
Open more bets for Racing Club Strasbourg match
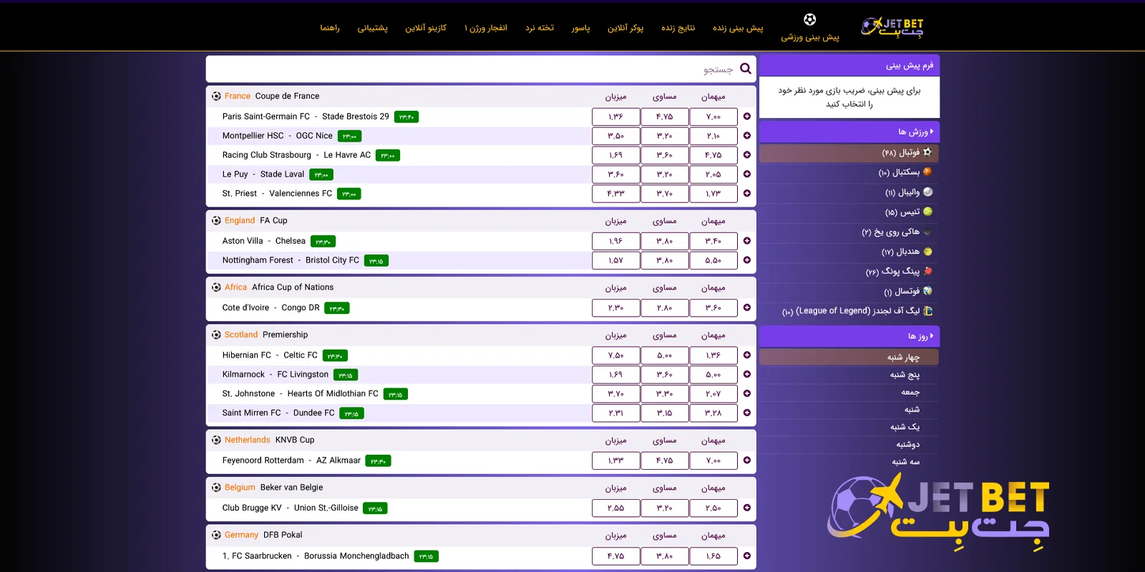tap(747, 155)
